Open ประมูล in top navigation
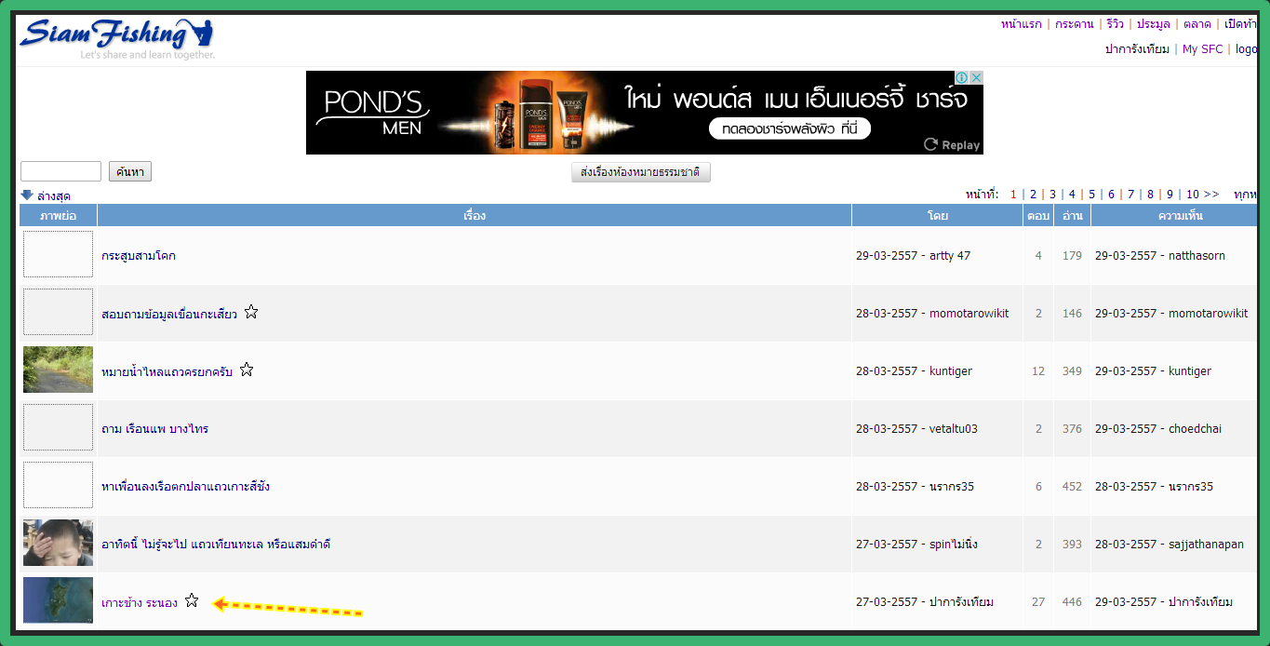This screenshot has height=646, width=1270. tap(1153, 24)
